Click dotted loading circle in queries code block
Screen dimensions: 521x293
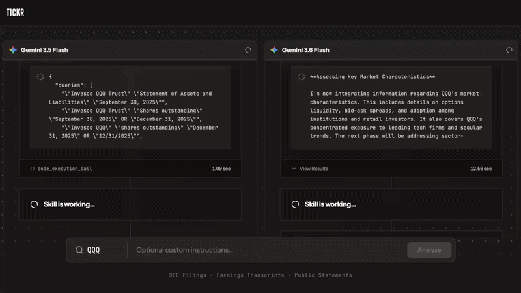tap(40, 77)
